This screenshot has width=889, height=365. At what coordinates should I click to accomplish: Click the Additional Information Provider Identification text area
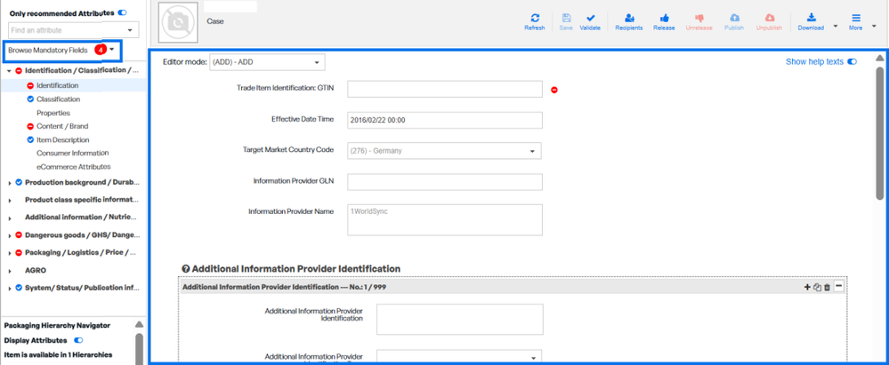pyautogui.click(x=460, y=319)
